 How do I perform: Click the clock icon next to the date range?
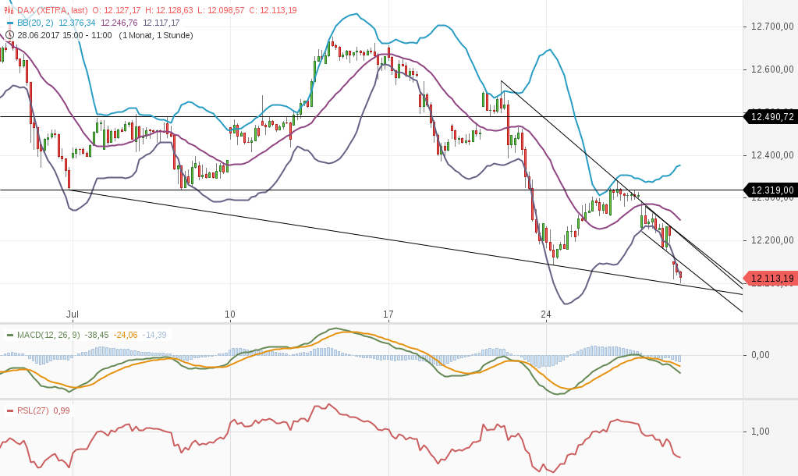point(9,35)
